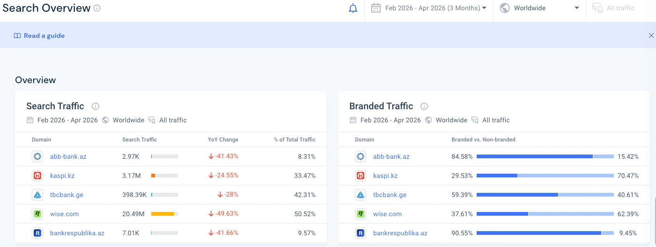Click kaspi.kz favicon in Branded Traffic table
The height and width of the screenshot is (247, 656).
click(x=361, y=176)
